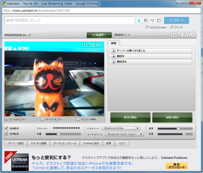Click the もっと便利にする？ banner heading
The height and width of the screenshot is (173, 203).
(x=51, y=157)
